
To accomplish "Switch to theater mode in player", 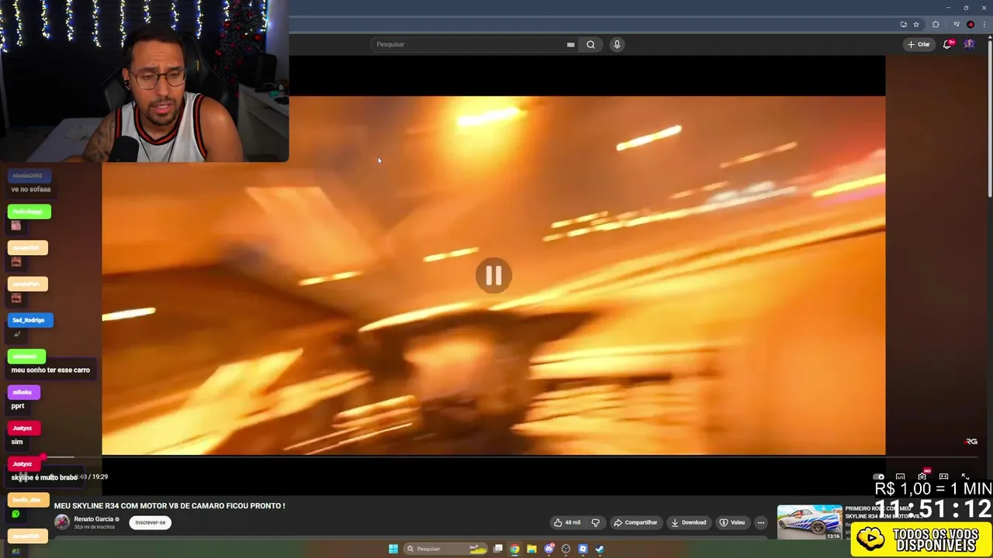I will tap(943, 477).
